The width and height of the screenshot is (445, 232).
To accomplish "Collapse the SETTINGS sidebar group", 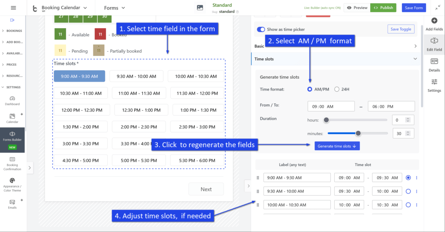I will [x=12, y=87].
